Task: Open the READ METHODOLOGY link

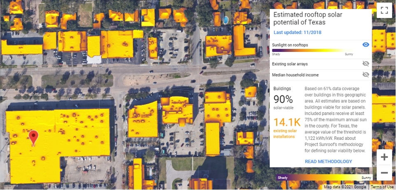Action: (x=328, y=162)
